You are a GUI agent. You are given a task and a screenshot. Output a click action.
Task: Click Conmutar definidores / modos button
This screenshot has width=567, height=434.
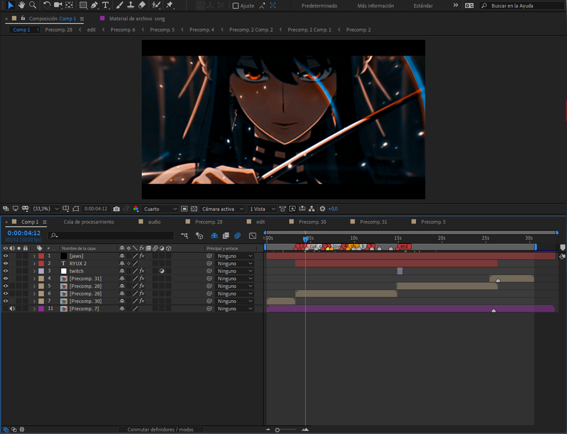click(x=160, y=430)
